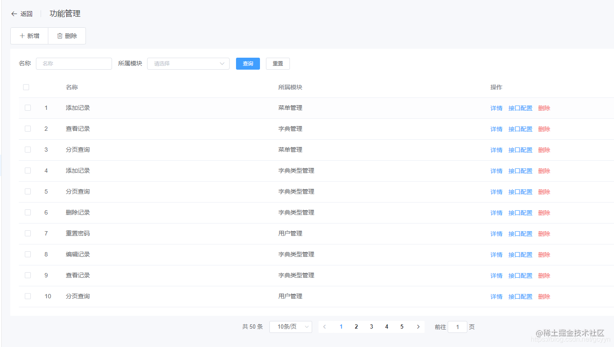Open 详情 for row 4

496,171
